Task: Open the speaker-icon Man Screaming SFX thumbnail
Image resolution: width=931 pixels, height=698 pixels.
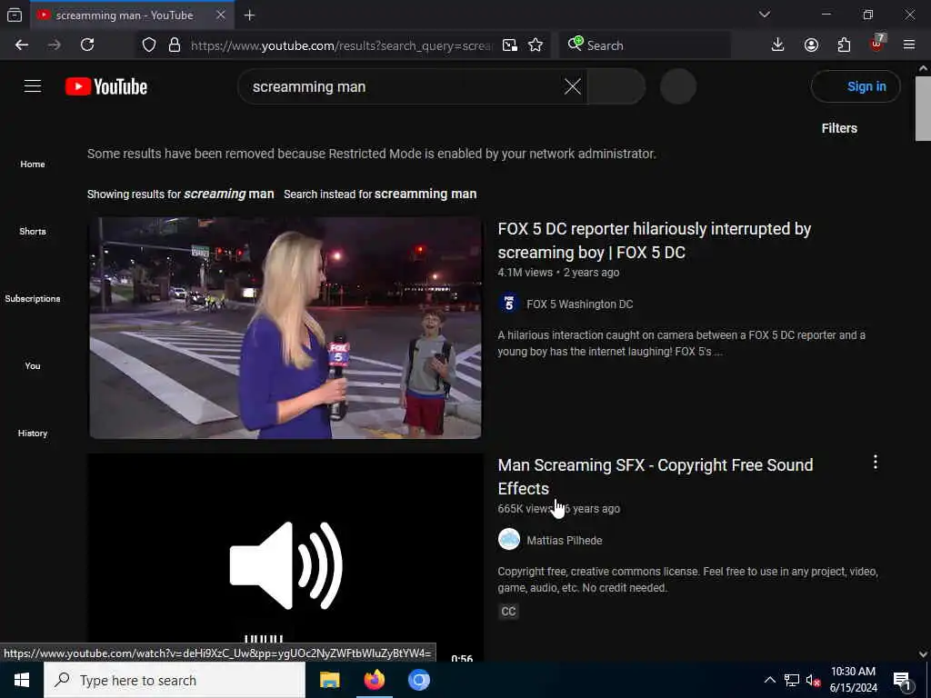Action: (285, 559)
